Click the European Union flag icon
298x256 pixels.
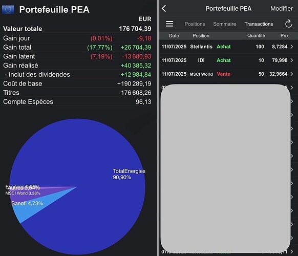tap(8, 10)
